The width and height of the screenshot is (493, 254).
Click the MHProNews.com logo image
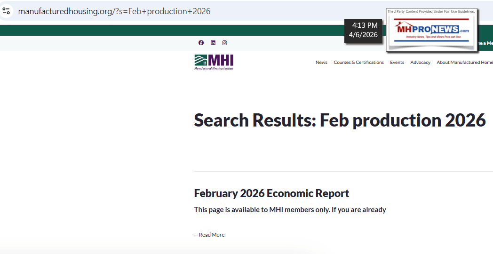coord(431,30)
